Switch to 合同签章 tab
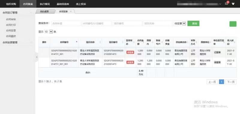 pos(63,11)
